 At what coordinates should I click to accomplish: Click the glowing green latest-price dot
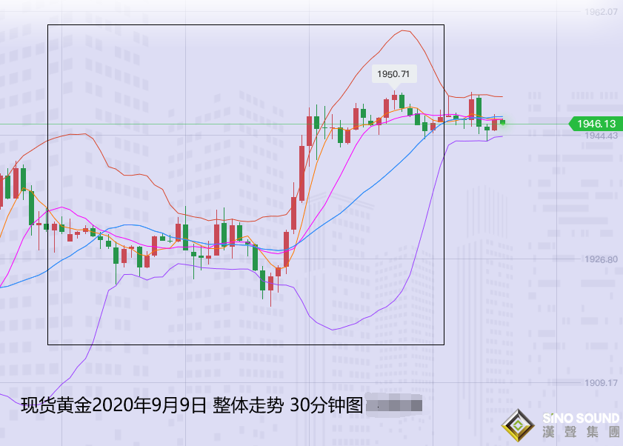coord(503,122)
